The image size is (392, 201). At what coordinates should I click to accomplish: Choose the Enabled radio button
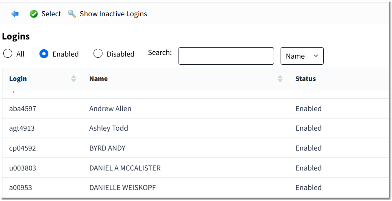(44, 53)
